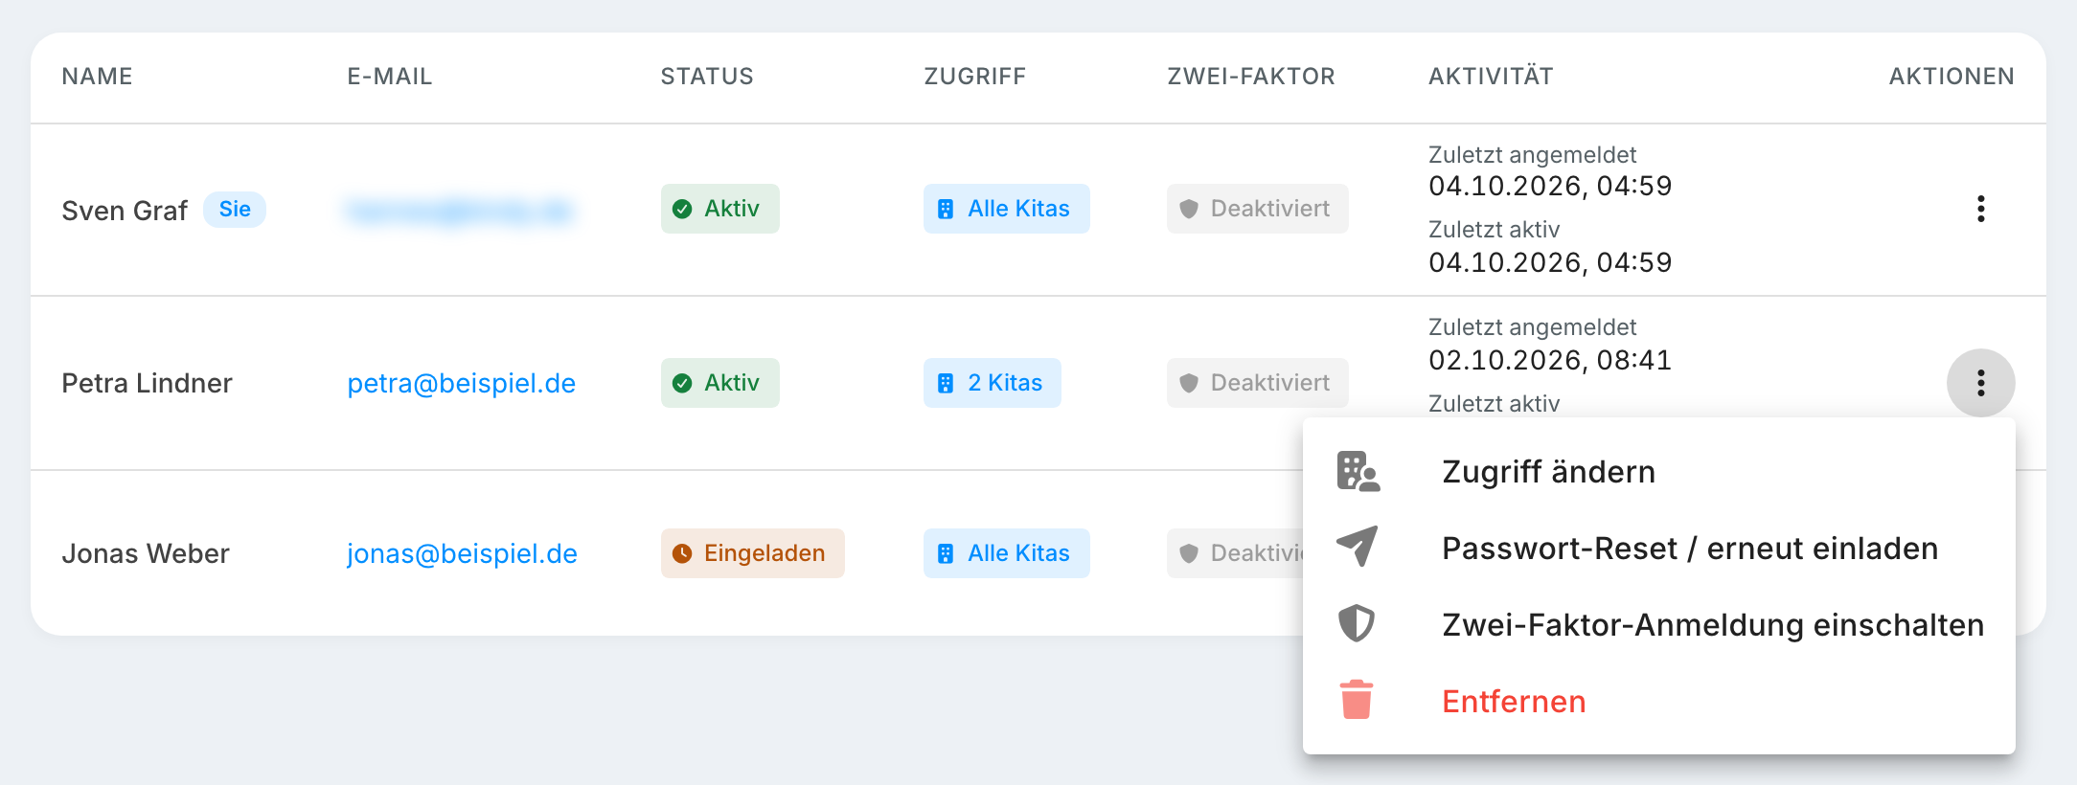Screen dimensions: 2077x785
Task: Click the STATUS column header
Action: (x=707, y=77)
